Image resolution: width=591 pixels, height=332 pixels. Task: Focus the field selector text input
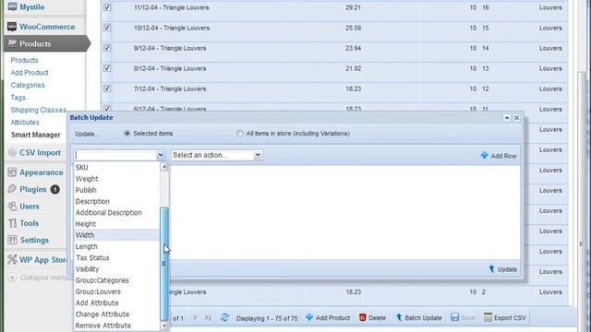pyautogui.click(x=115, y=155)
